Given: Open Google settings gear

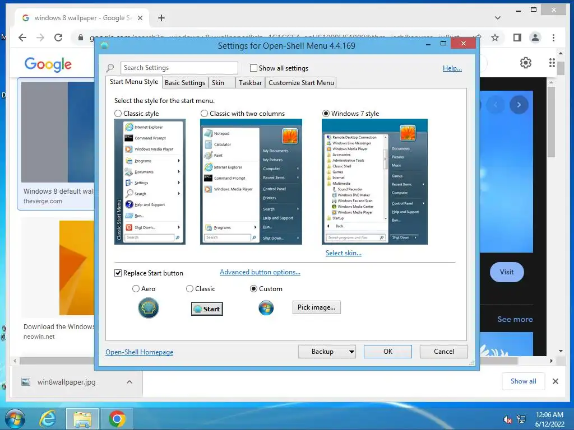Looking at the screenshot, I should [526, 63].
